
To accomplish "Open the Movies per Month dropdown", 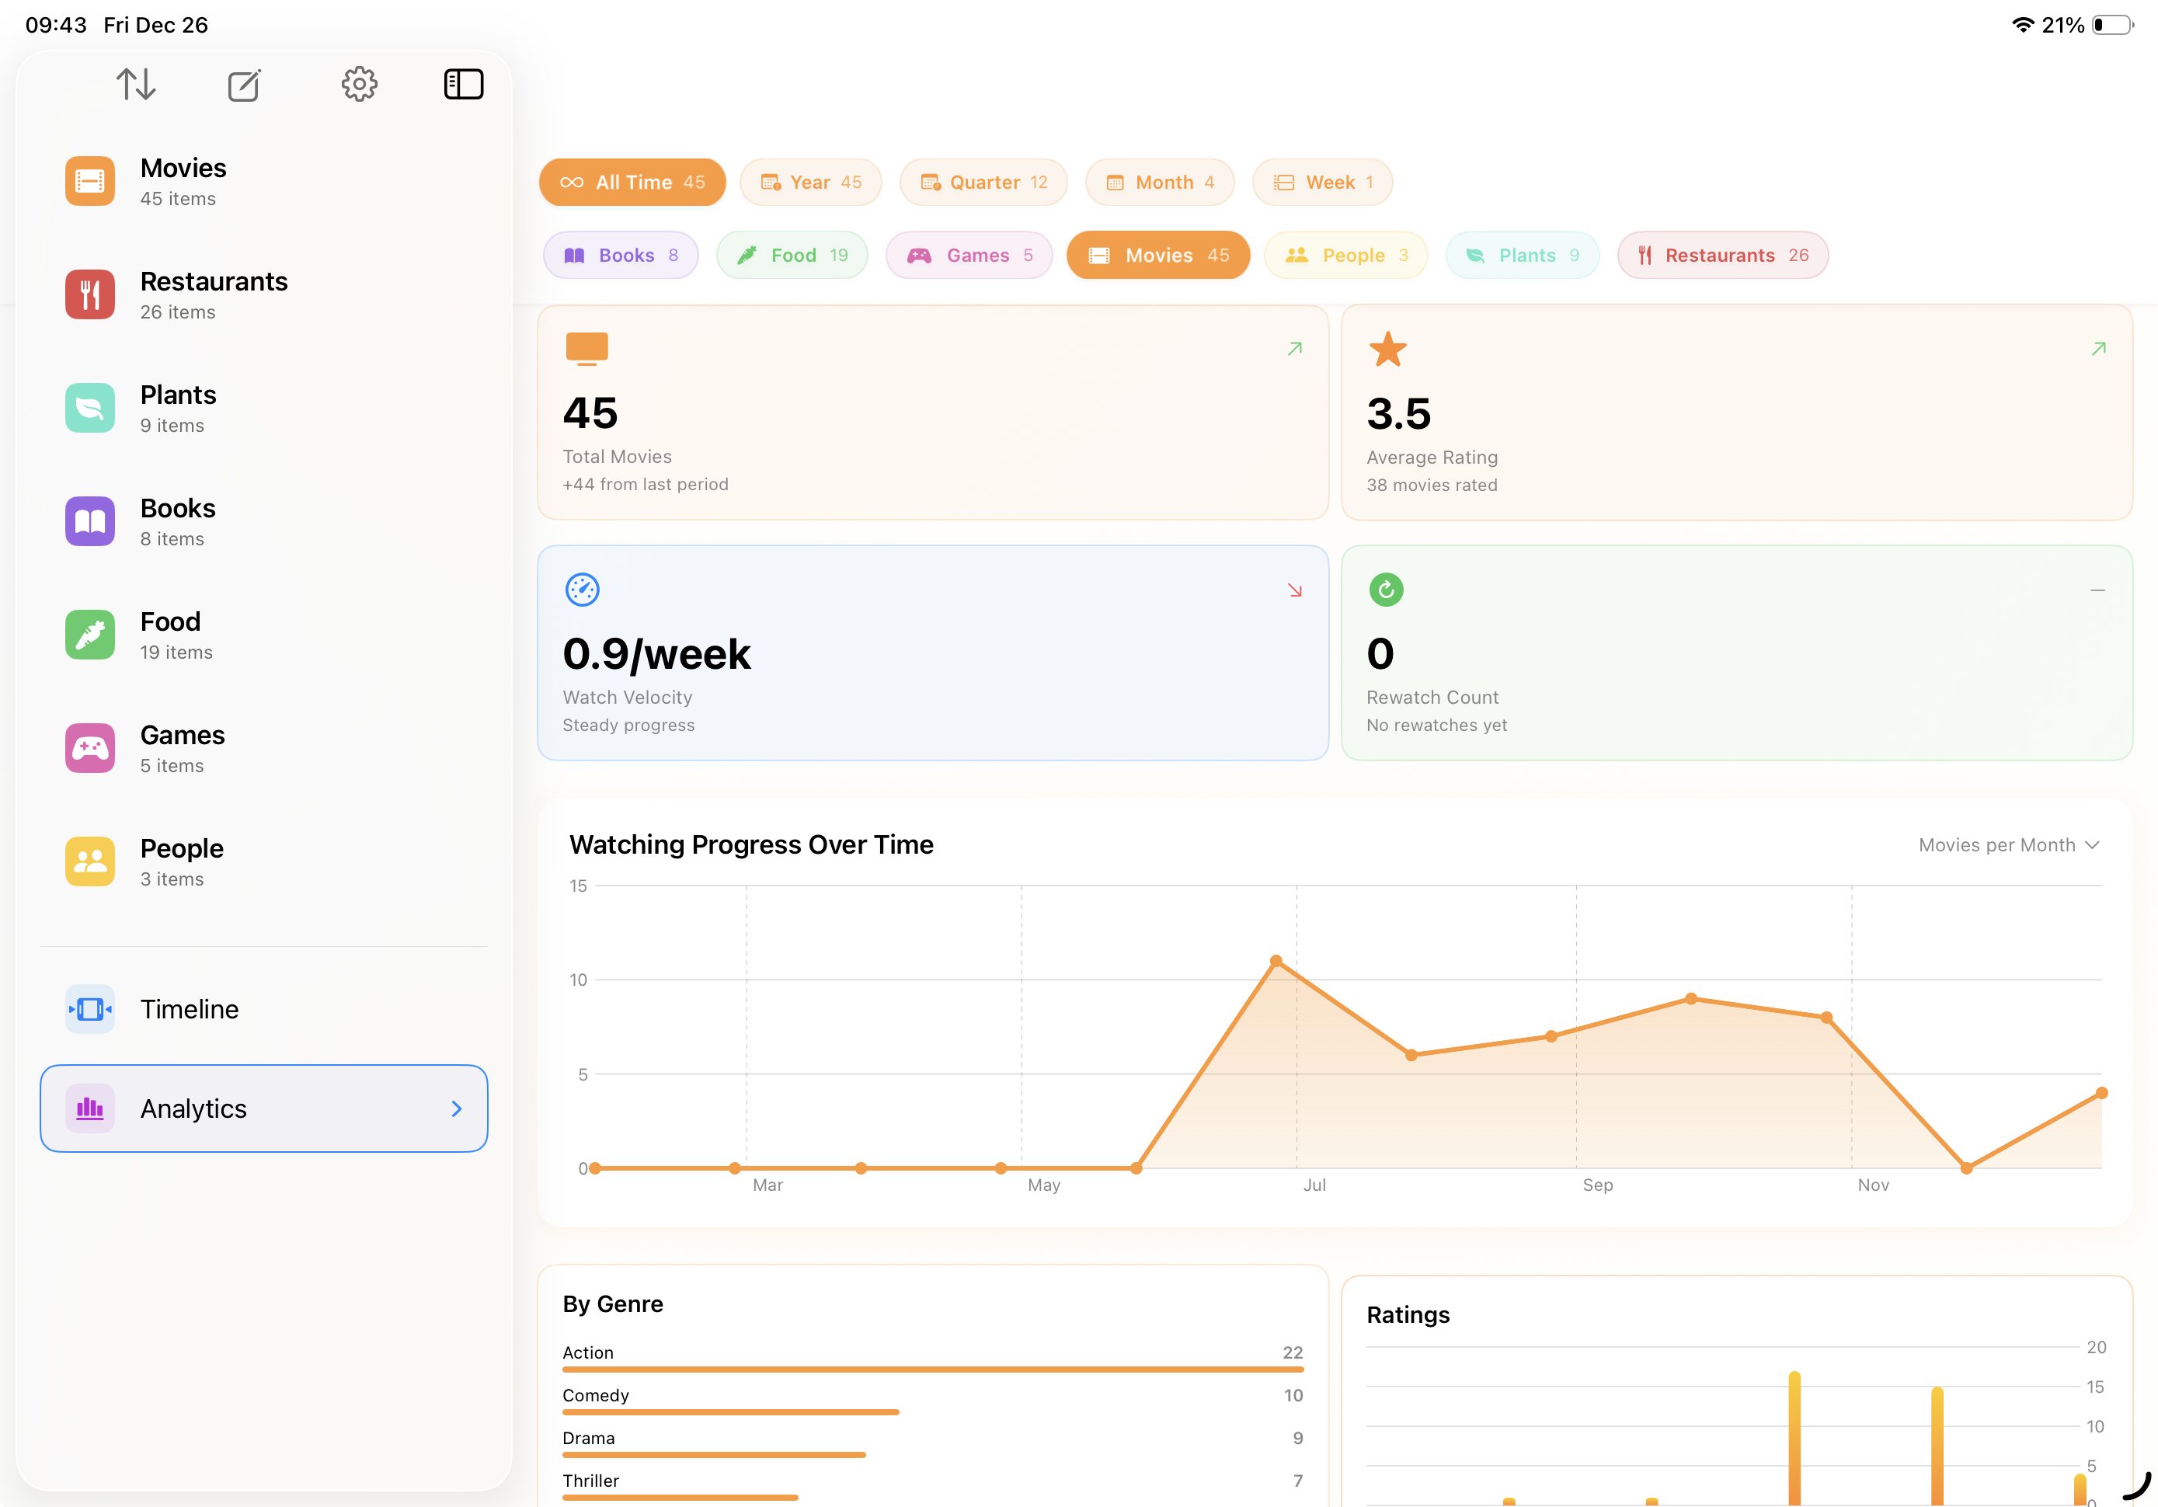I will [x=2010, y=844].
